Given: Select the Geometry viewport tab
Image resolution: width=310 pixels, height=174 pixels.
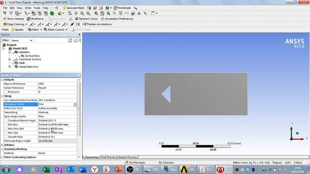Looking at the screenshot, I should pyautogui.click(x=91, y=157).
